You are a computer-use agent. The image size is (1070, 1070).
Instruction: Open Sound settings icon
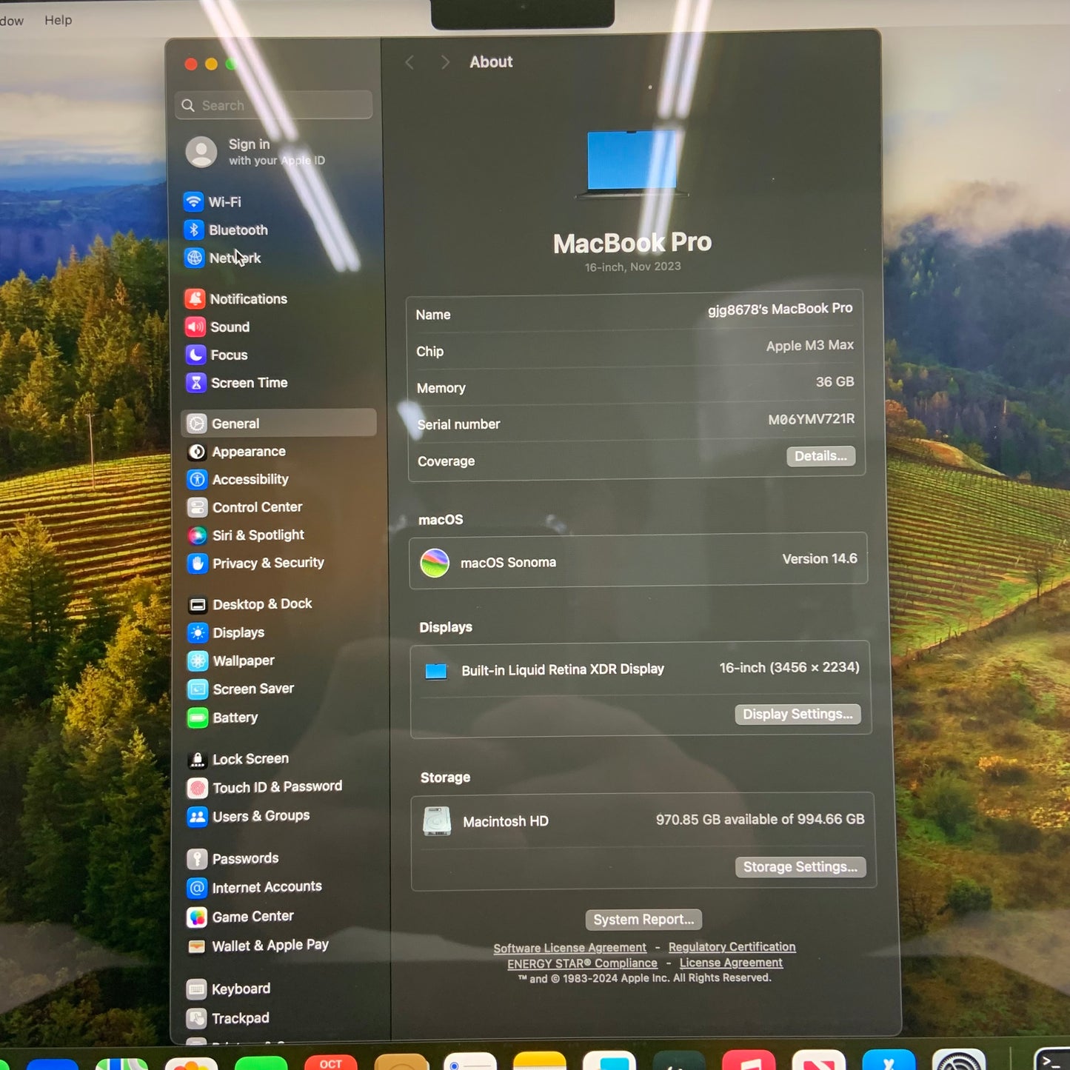click(x=195, y=327)
